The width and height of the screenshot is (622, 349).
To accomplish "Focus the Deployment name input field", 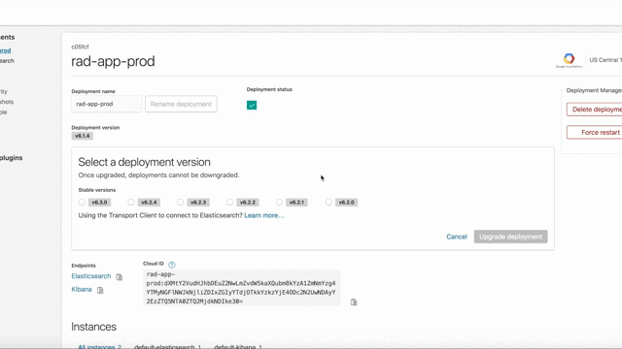I will (107, 104).
